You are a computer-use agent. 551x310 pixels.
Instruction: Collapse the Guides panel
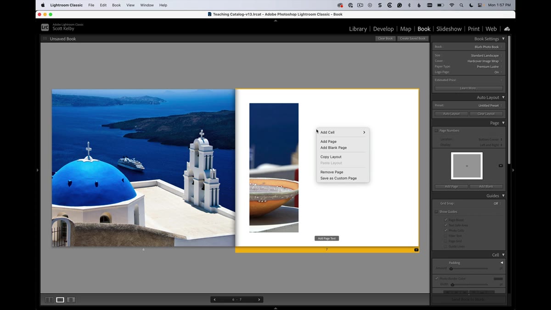tap(503, 196)
